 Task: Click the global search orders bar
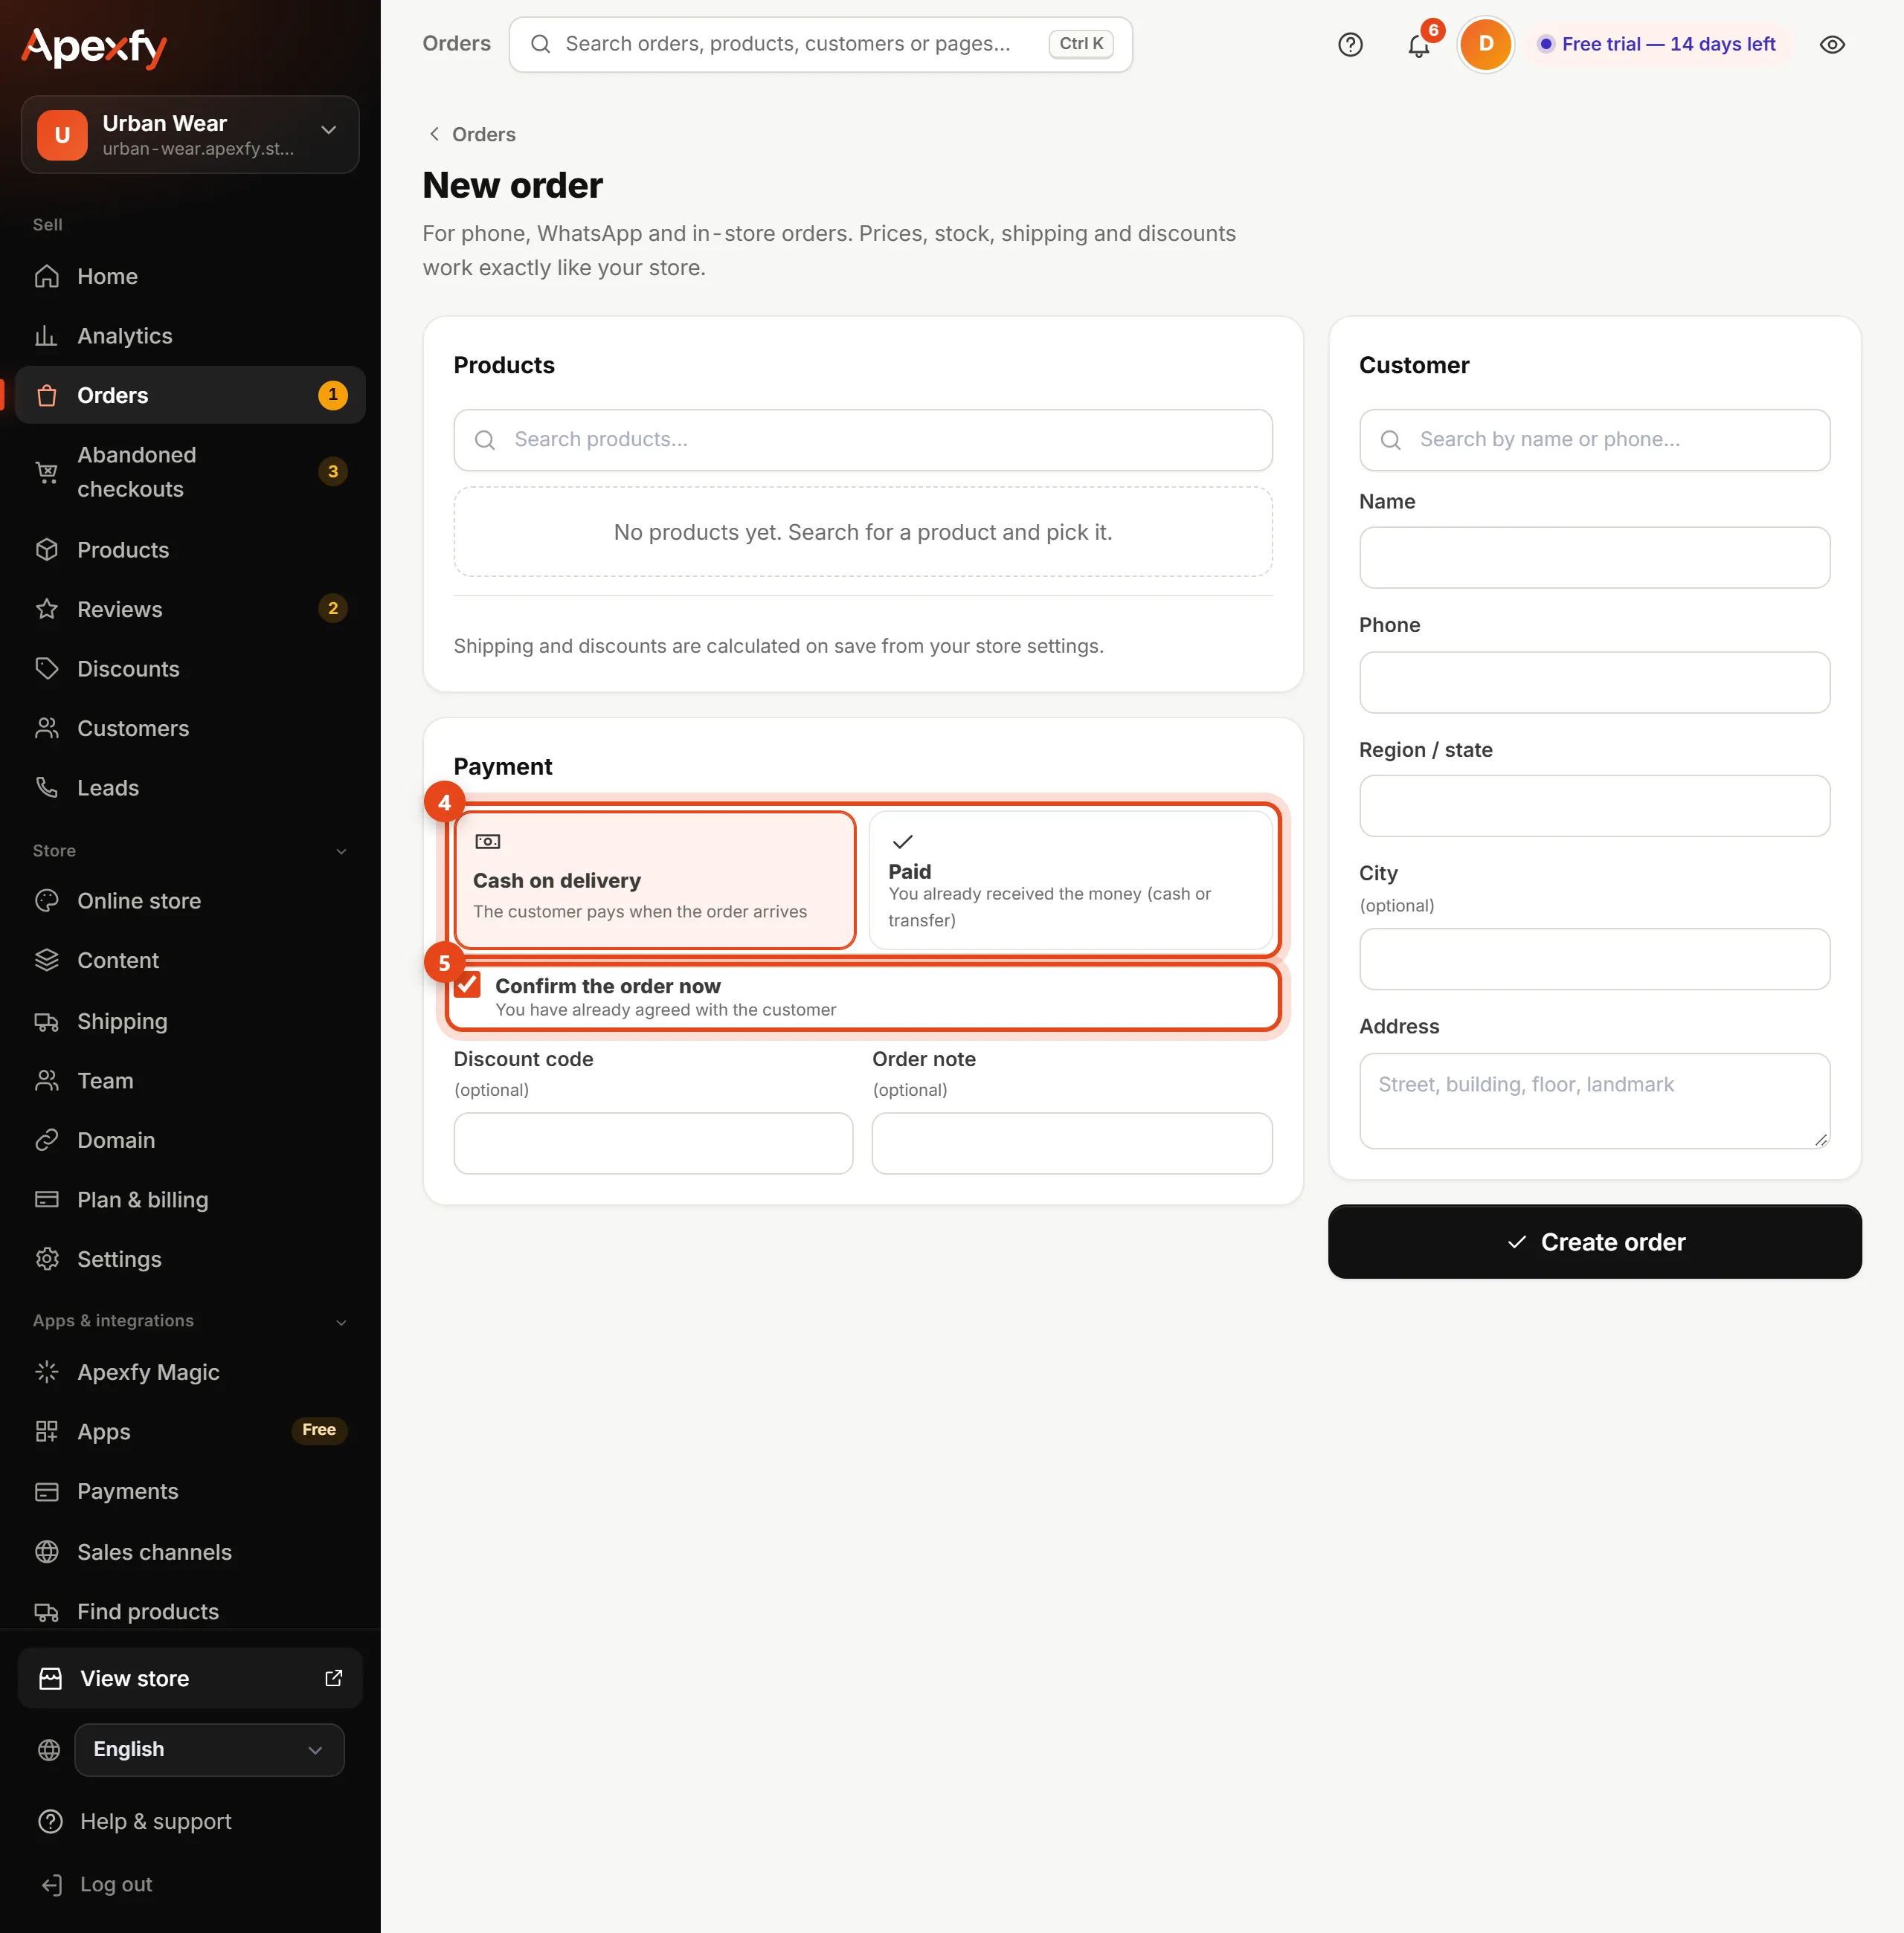[820, 44]
